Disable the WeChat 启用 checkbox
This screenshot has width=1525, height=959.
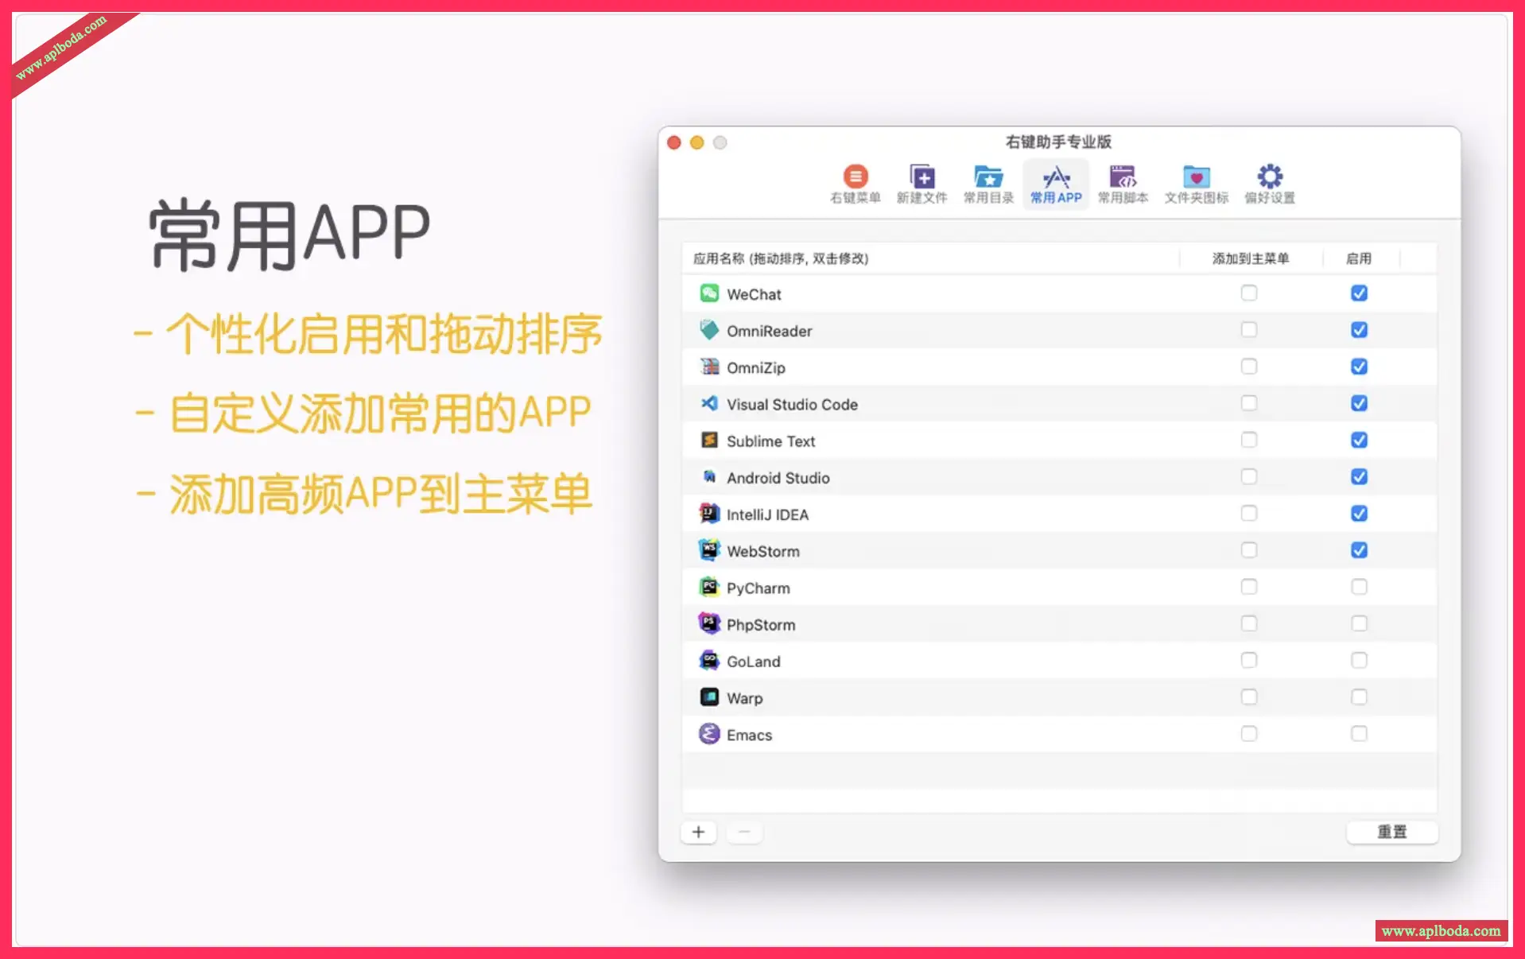tap(1359, 293)
